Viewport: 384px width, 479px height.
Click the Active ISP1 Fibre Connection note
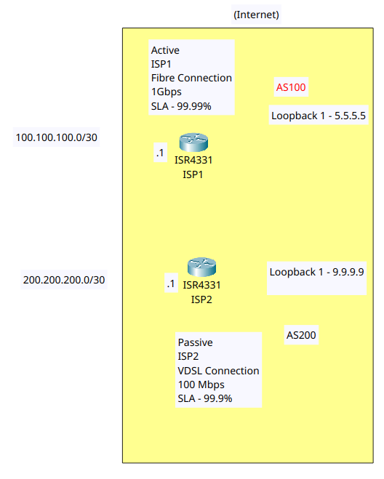point(192,77)
